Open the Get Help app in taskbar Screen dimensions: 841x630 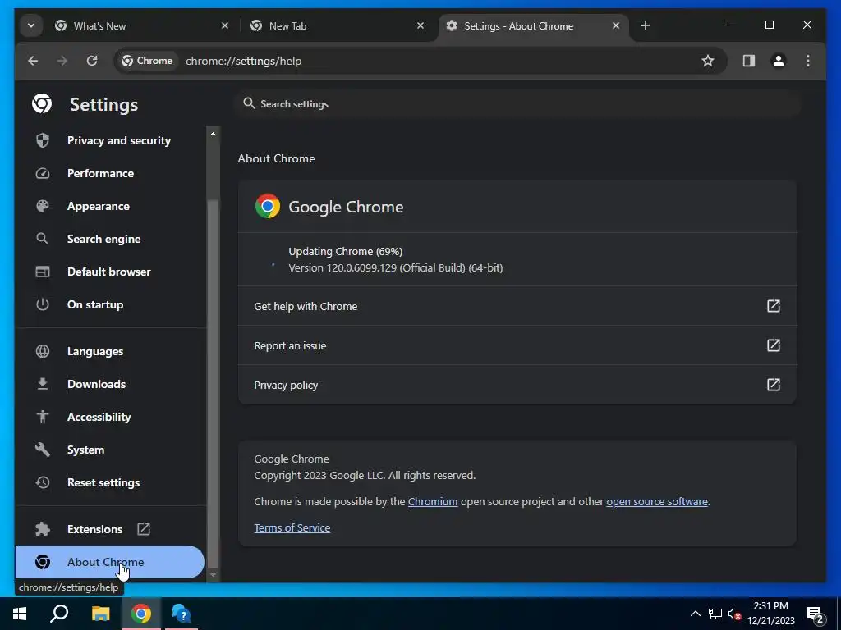(x=182, y=614)
